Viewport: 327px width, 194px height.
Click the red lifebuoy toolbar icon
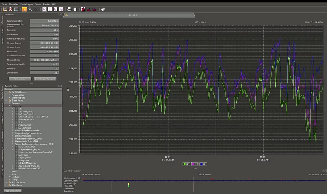tap(11, 9)
